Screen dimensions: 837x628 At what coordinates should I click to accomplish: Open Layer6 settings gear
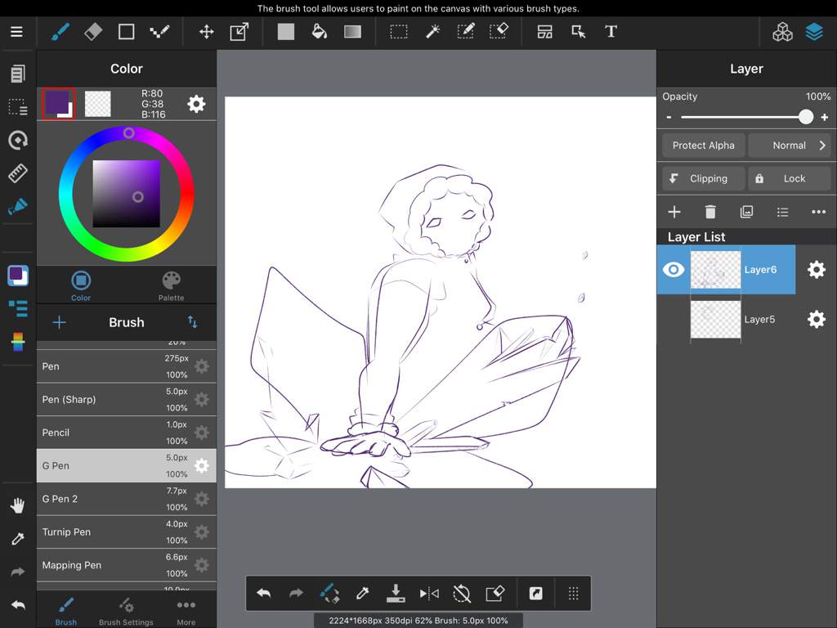coord(817,270)
